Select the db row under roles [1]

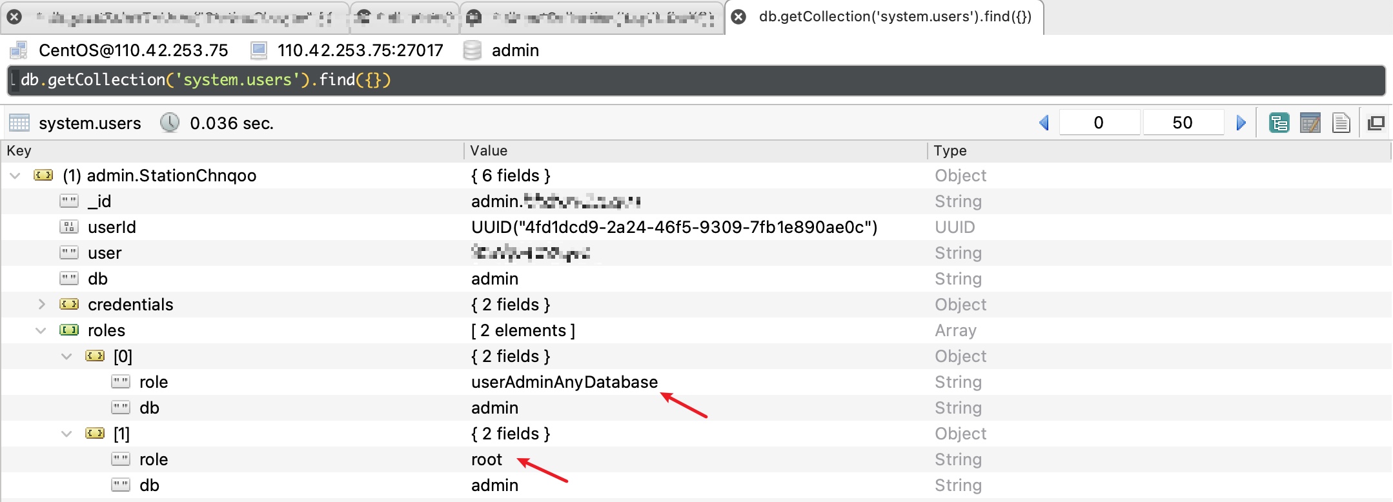tap(696, 485)
